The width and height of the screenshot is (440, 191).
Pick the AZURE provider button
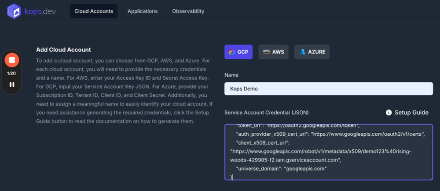[x=312, y=52]
